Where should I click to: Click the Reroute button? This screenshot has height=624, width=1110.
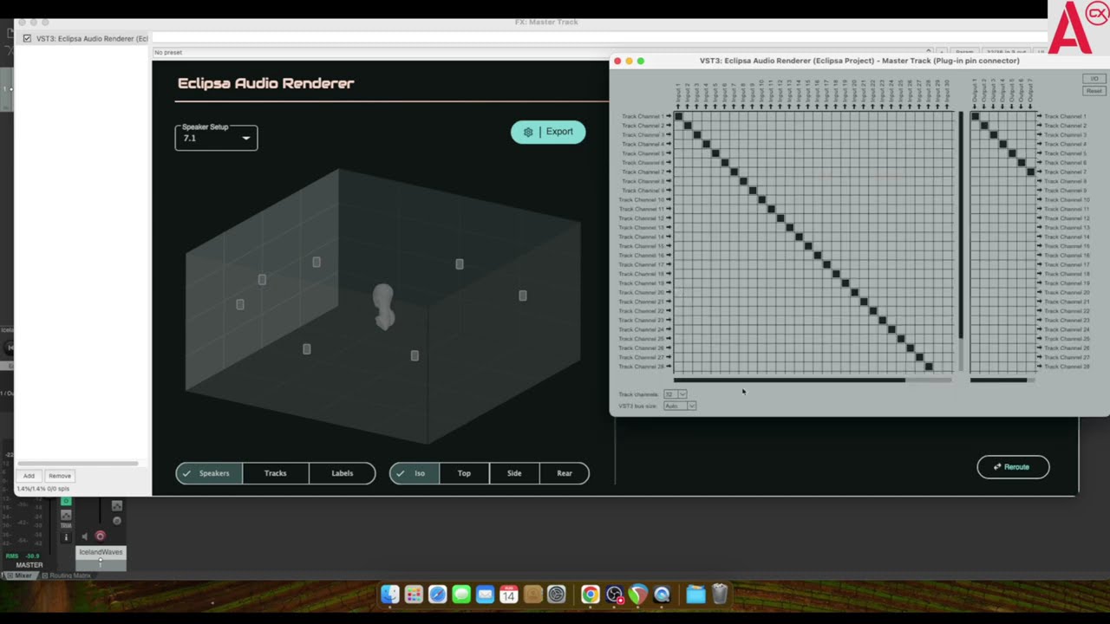tap(1013, 467)
